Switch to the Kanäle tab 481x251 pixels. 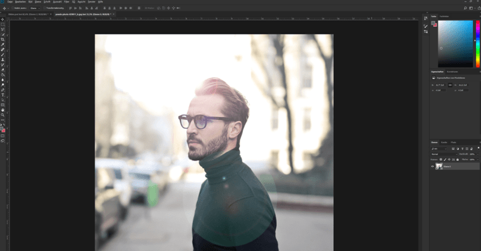coord(443,142)
